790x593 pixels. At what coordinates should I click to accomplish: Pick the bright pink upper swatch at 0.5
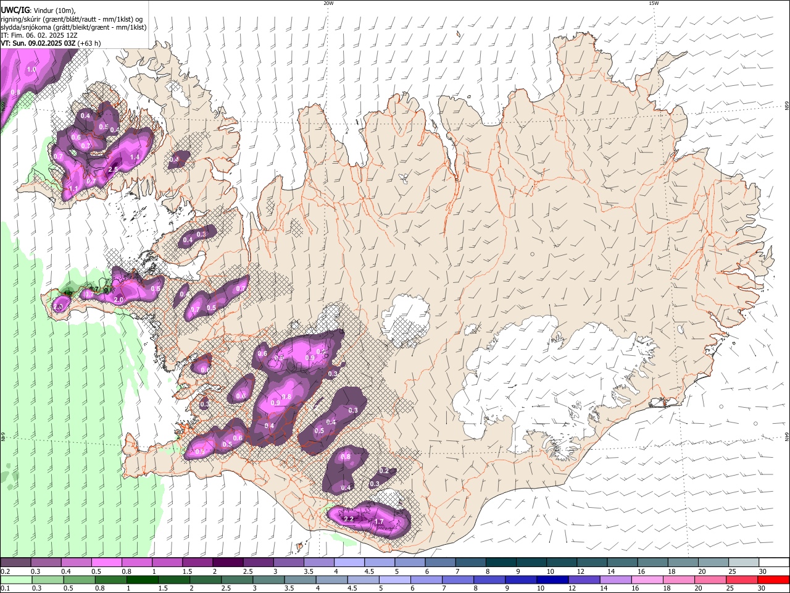[106, 563]
